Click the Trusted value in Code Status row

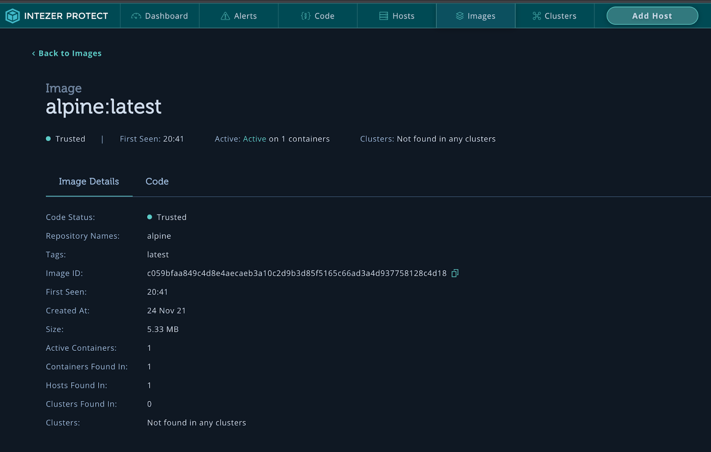click(x=167, y=217)
